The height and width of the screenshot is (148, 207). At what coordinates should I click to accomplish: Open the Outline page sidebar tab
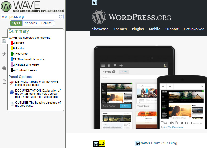tap(4, 82)
